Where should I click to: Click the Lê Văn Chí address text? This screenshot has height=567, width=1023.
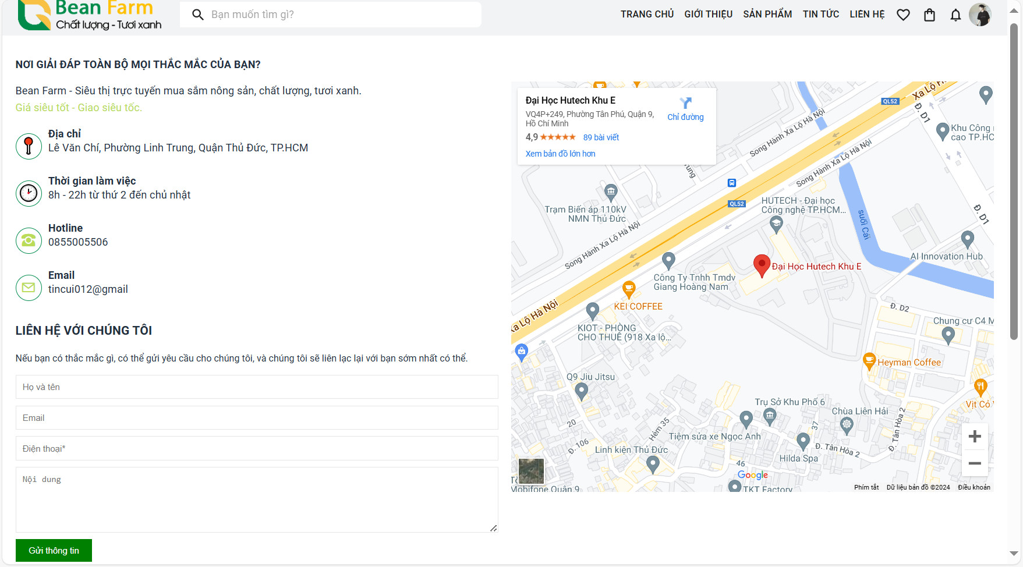tap(178, 148)
